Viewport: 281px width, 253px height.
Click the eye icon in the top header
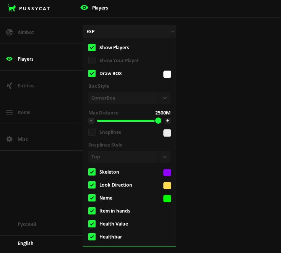[84, 8]
